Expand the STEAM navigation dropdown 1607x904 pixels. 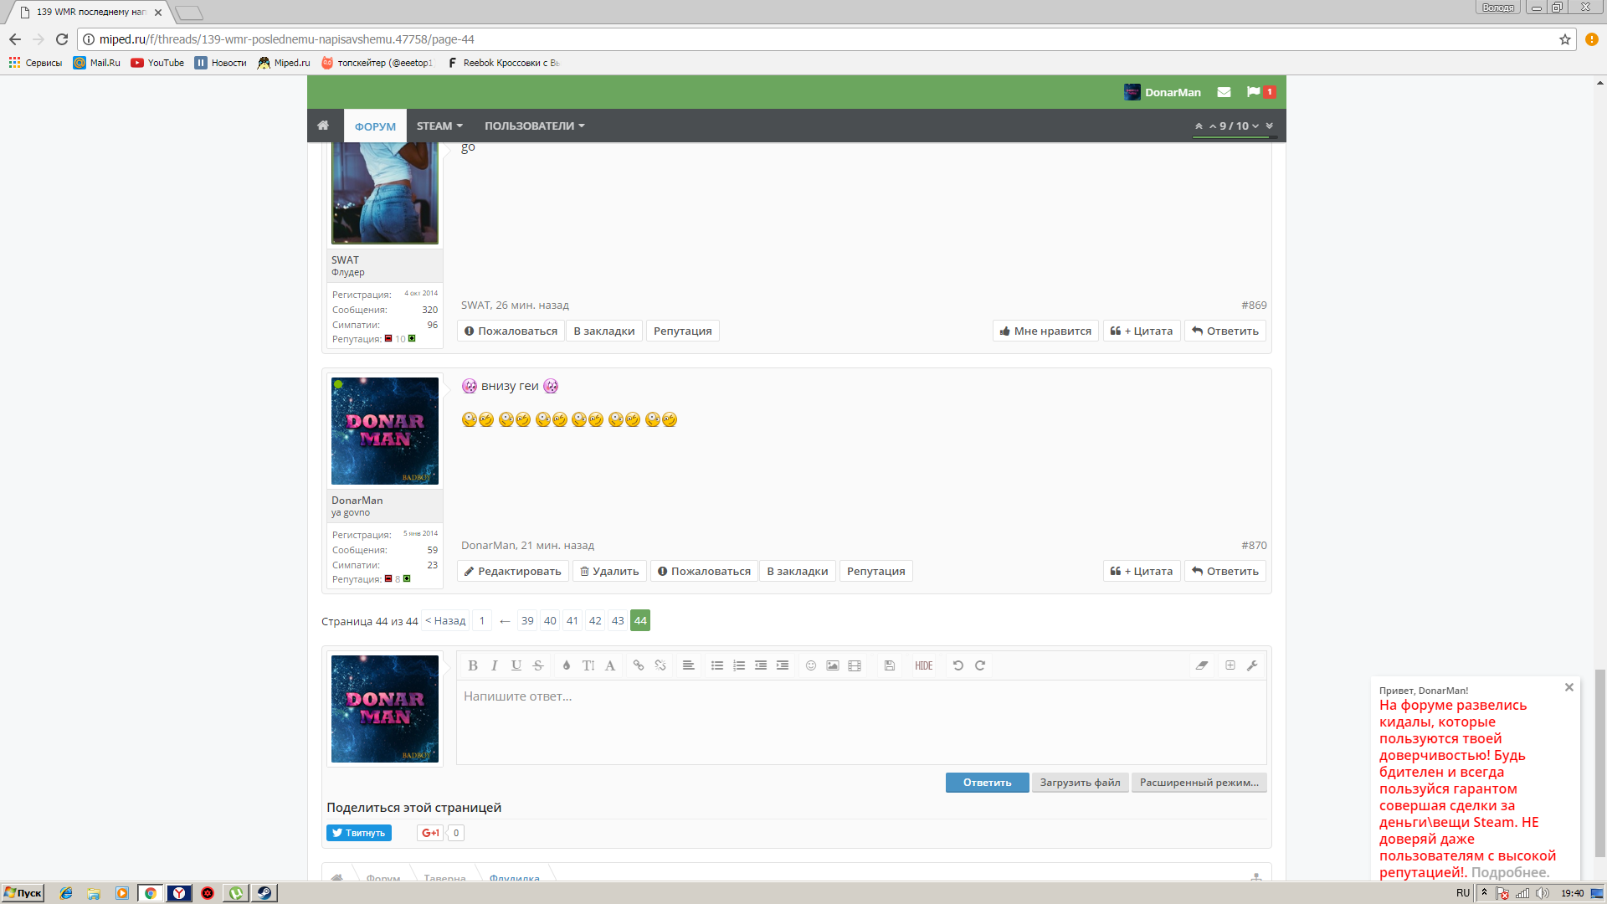tap(439, 126)
